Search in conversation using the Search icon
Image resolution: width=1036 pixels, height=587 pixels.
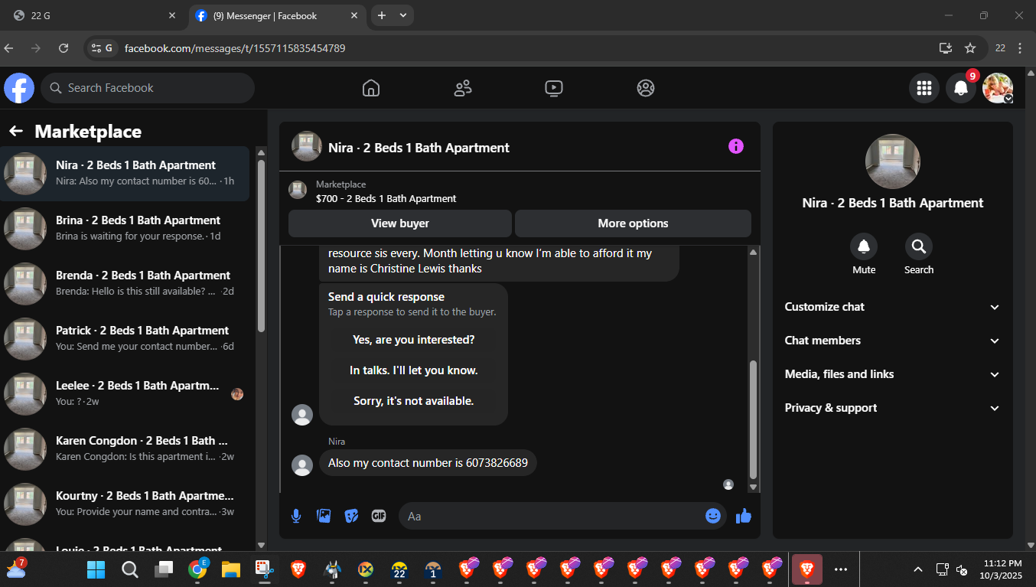[x=919, y=246]
